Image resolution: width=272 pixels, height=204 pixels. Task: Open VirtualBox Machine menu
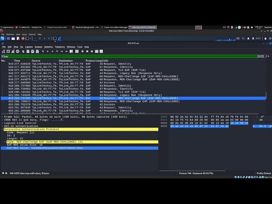coord(10,34)
